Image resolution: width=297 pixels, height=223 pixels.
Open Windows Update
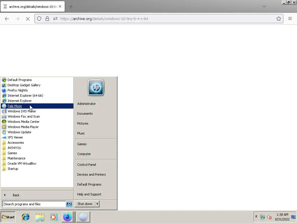pyautogui.click(x=37, y=132)
